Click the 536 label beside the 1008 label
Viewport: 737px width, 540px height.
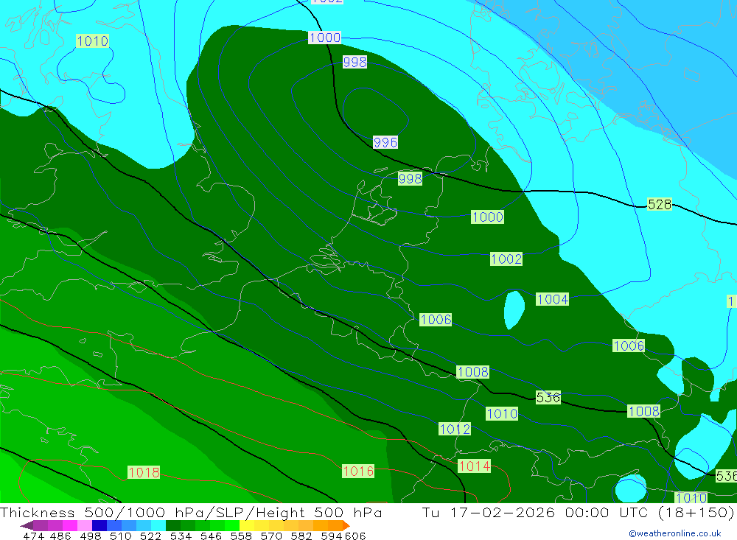pyautogui.click(x=548, y=398)
